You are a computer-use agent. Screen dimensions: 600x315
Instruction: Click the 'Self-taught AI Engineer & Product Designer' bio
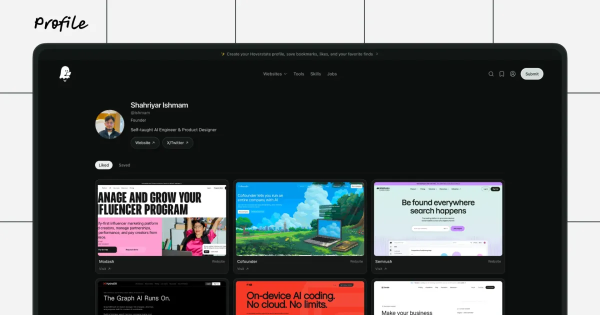click(x=173, y=130)
